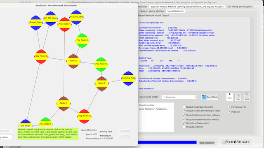The image size is (264, 148).
Task: Click the Pos_Node::2 green node
Action: 82,40
